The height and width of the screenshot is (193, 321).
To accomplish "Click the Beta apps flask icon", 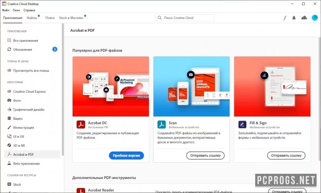I will [9, 163].
